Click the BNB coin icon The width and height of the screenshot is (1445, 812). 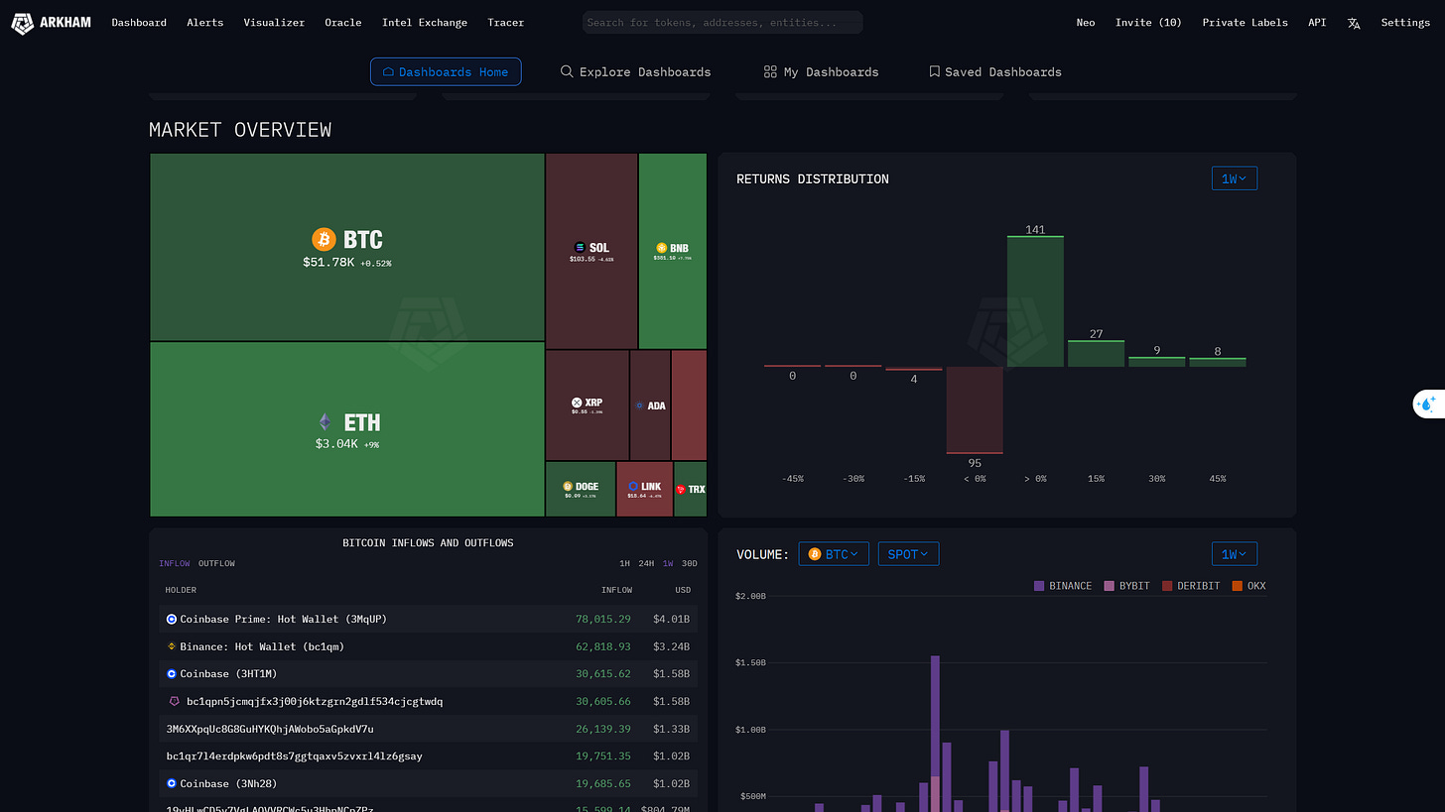(661, 248)
